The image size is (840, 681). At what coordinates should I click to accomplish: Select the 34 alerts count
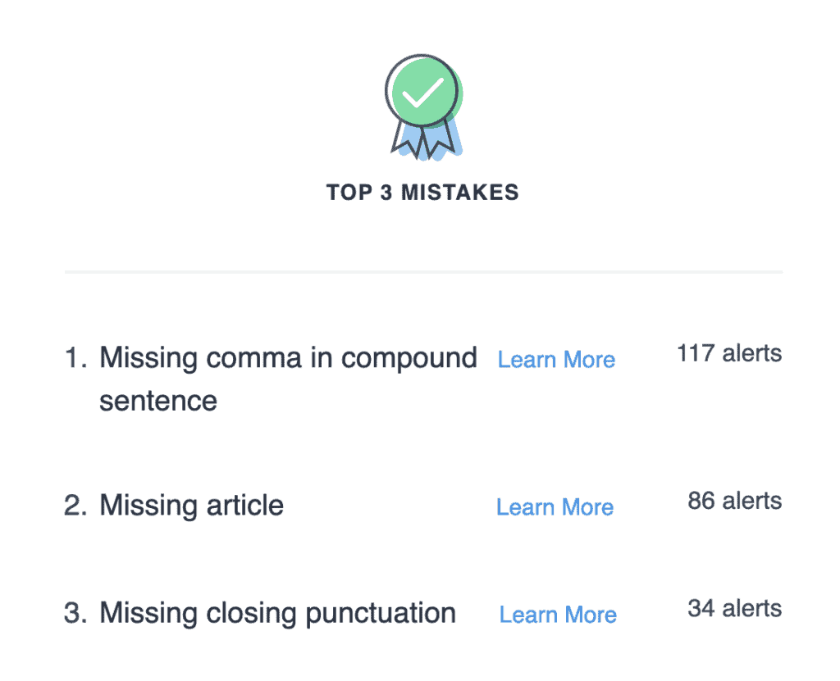[x=734, y=609]
